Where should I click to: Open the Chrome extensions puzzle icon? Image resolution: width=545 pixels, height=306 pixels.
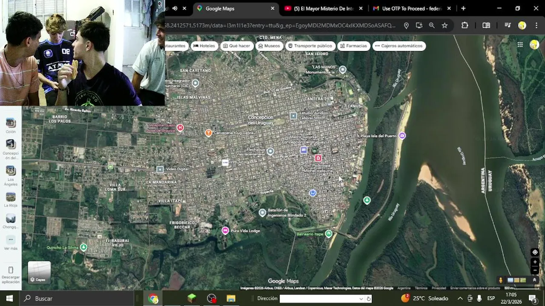coord(465,25)
